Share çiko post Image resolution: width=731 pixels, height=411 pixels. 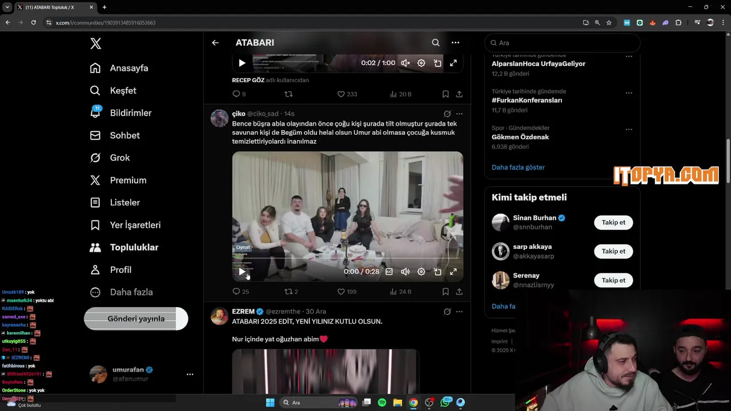[x=459, y=292]
